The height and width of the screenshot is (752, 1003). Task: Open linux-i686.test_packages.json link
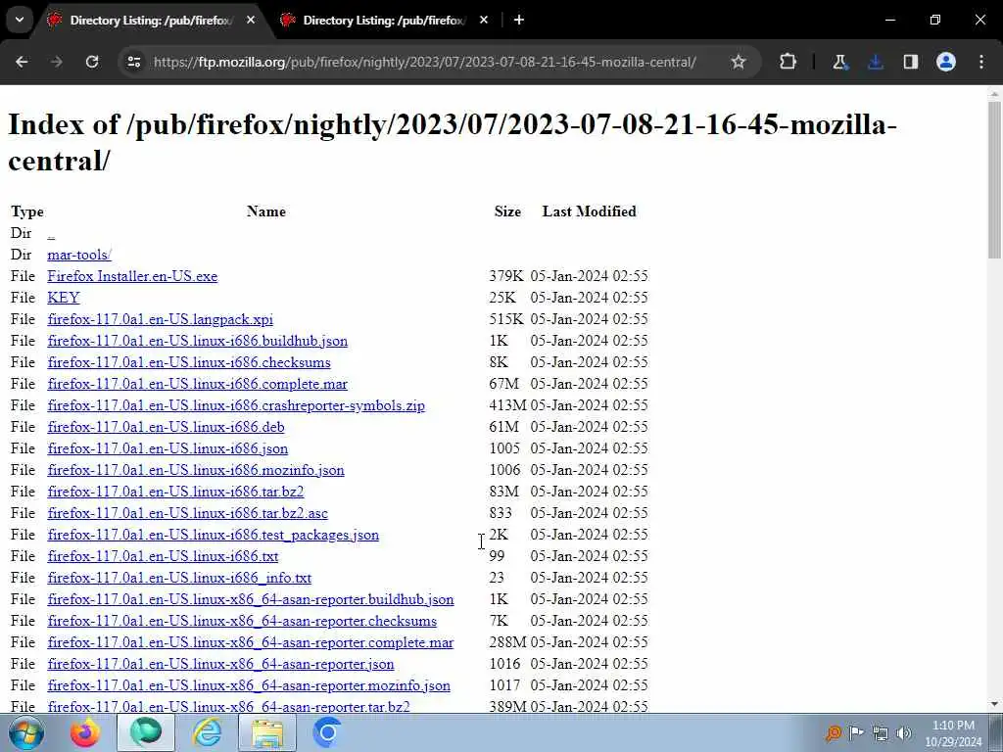pos(213,535)
